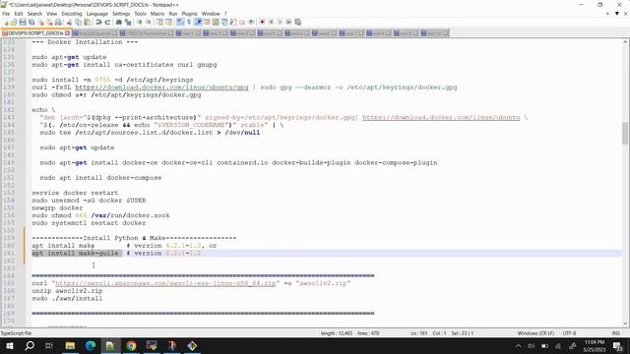Open Google Chrome from taskbar

[131, 345]
